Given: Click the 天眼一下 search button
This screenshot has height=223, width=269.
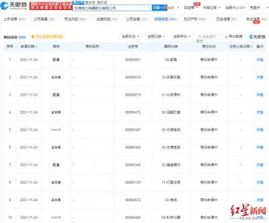Looking at the screenshot, I should click(x=160, y=8).
